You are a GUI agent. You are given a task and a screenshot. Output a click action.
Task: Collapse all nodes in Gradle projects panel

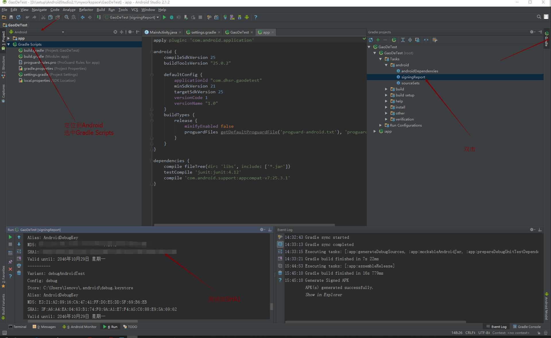(410, 40)
